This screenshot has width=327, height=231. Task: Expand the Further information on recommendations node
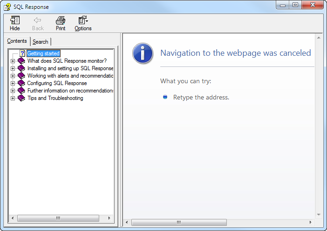tap(13, 91)
